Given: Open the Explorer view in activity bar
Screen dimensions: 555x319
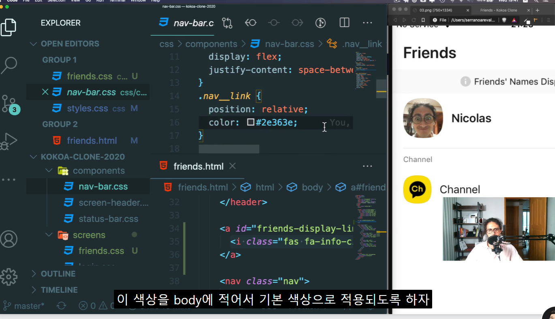Looking at the screenshot, I should 9,27.
